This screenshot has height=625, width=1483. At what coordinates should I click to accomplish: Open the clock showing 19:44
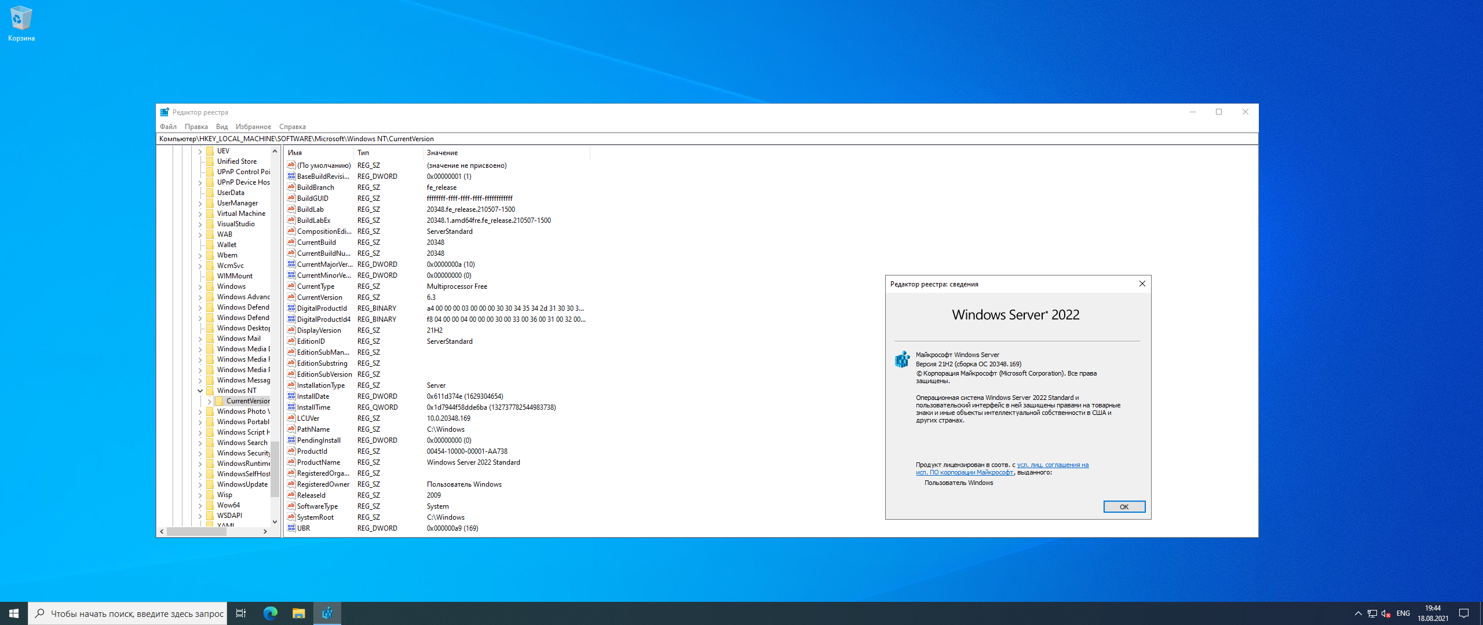(x=1433, y=613)
